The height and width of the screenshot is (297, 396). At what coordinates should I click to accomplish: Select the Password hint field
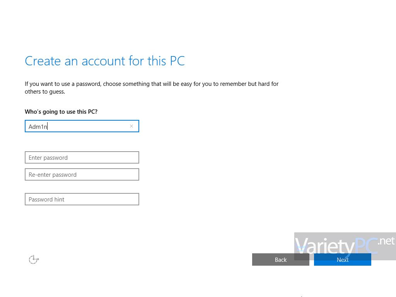coord(82,199)
